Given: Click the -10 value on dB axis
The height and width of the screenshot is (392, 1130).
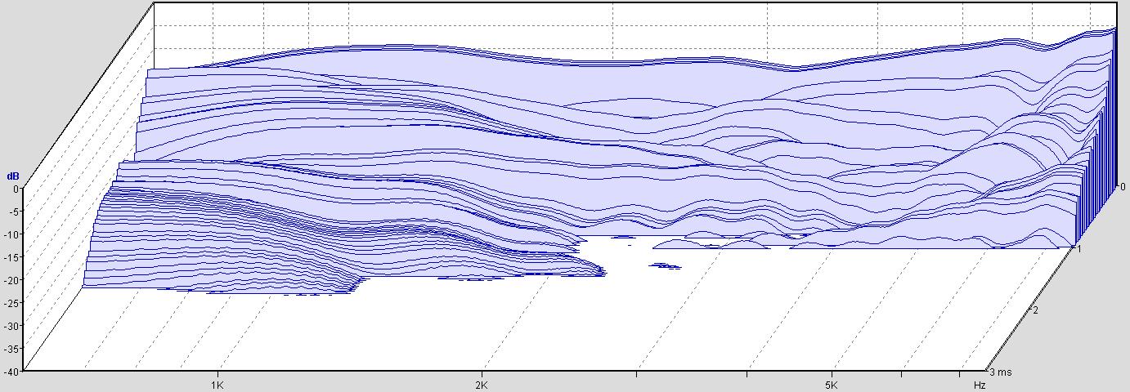Looking at the screenshot, I should 11,234.
